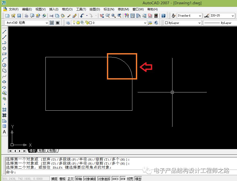Open the ByLayer color control dropdown

[199, 23]
